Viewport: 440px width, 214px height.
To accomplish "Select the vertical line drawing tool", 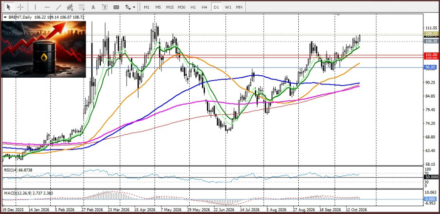I will pyautogui.click(x=35, y=7).
